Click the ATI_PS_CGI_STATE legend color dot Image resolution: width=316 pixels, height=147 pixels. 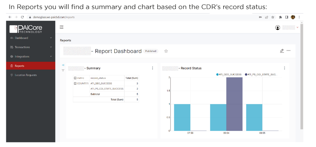point(246,74)
